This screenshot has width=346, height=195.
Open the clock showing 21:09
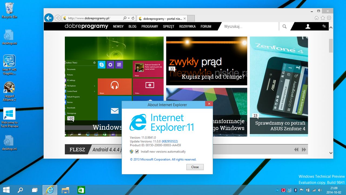pyautogui.click(x=334, y=190)
